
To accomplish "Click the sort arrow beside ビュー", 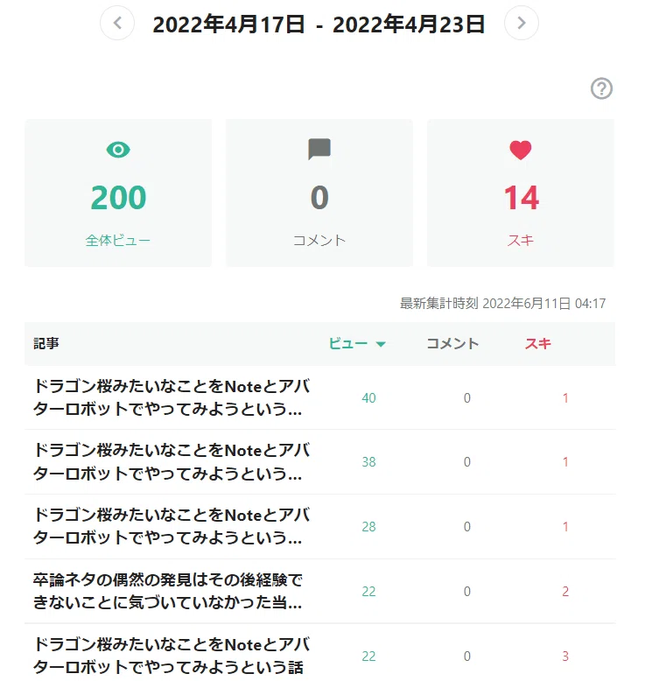I will click(x=381, y=344).
